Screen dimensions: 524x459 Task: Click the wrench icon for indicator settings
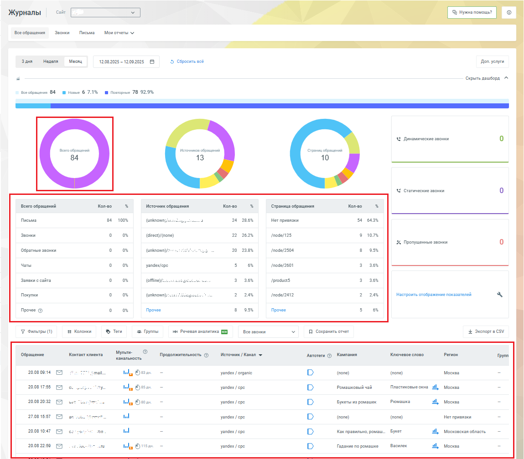pyautogui.click(x=500, y=295)
